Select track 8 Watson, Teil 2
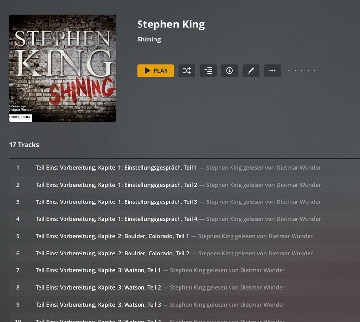The height and width of the screenshot is (322, 360). 184,287
